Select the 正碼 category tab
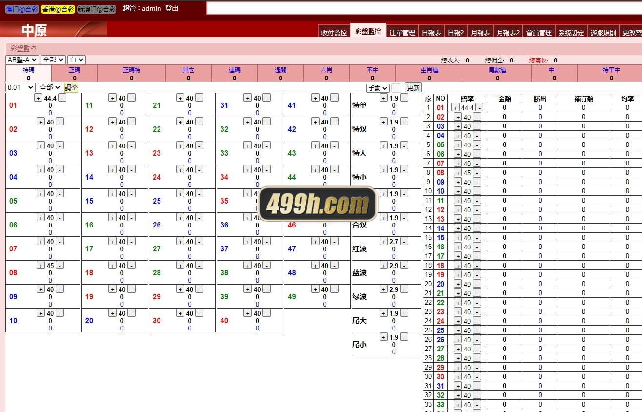642x412 pixels. tap(75, 73)
